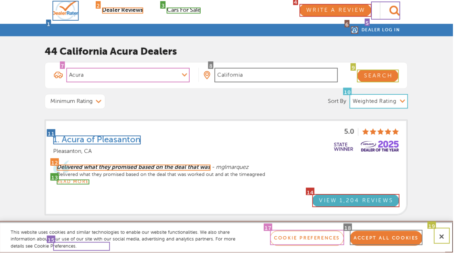Click the California location input field
Viewport: 455px width, 257px height.
click(276, 75)
